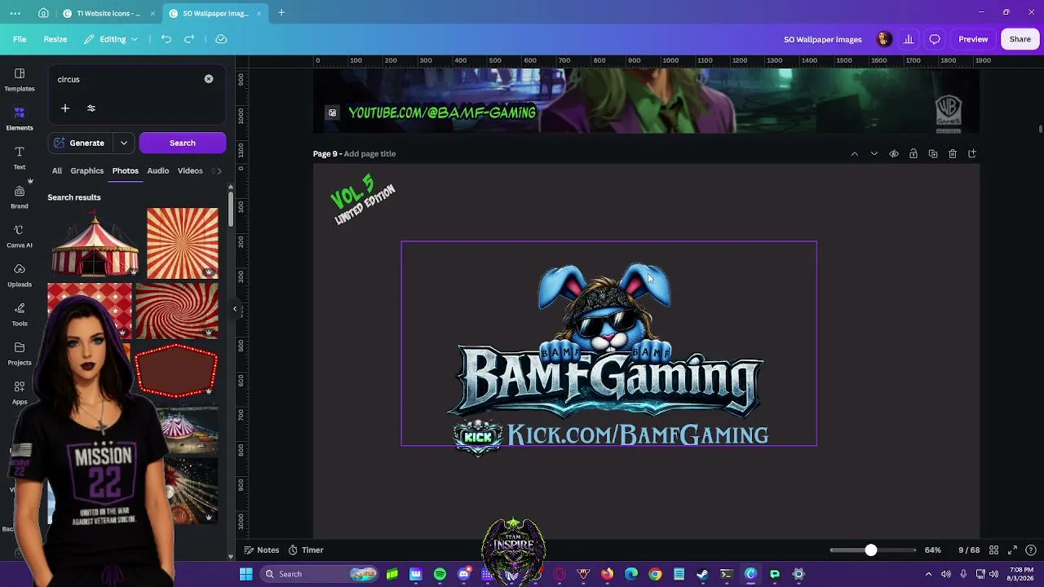Open the Tools panel
Image resolution: width=1044 pixels, height=587 pixels.
pos(20,314)
